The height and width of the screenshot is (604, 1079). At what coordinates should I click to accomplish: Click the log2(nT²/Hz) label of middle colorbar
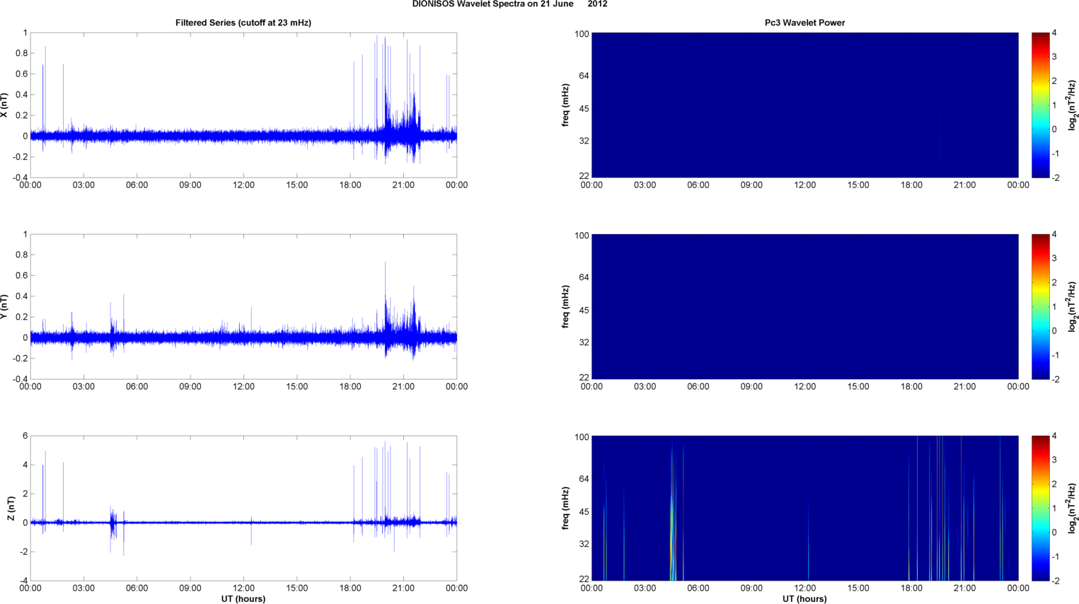[x=1073, y=307]
